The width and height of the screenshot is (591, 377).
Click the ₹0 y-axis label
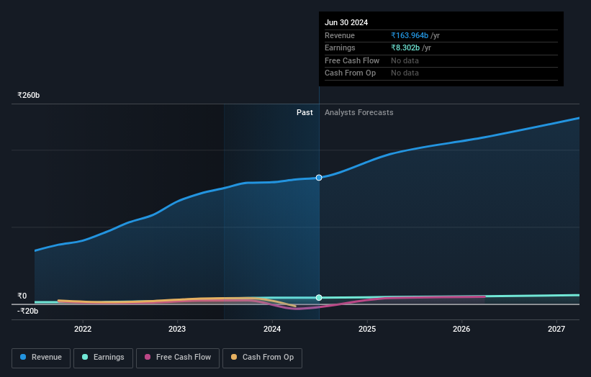22,296
